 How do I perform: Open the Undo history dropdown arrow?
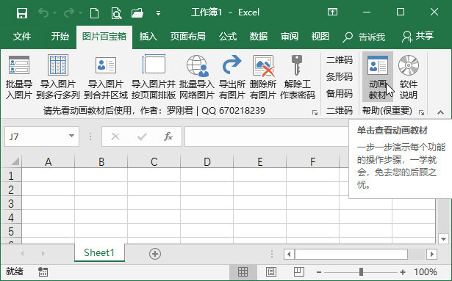(55, 13)
